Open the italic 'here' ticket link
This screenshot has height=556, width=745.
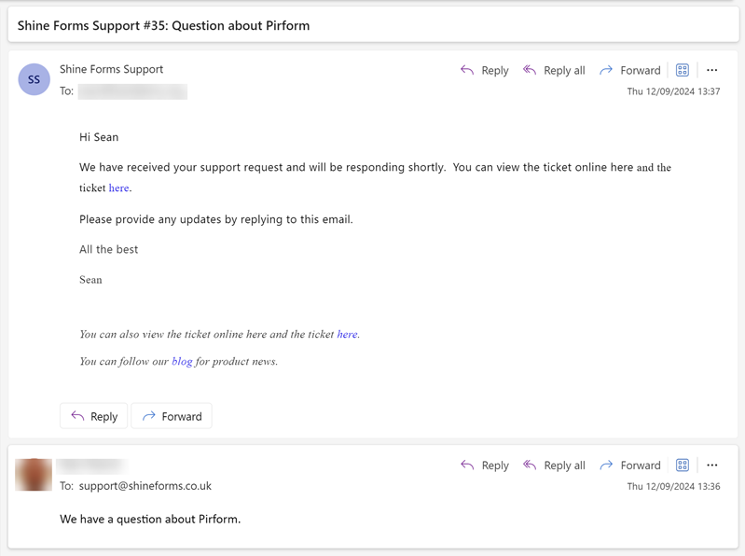pos(347,334)
